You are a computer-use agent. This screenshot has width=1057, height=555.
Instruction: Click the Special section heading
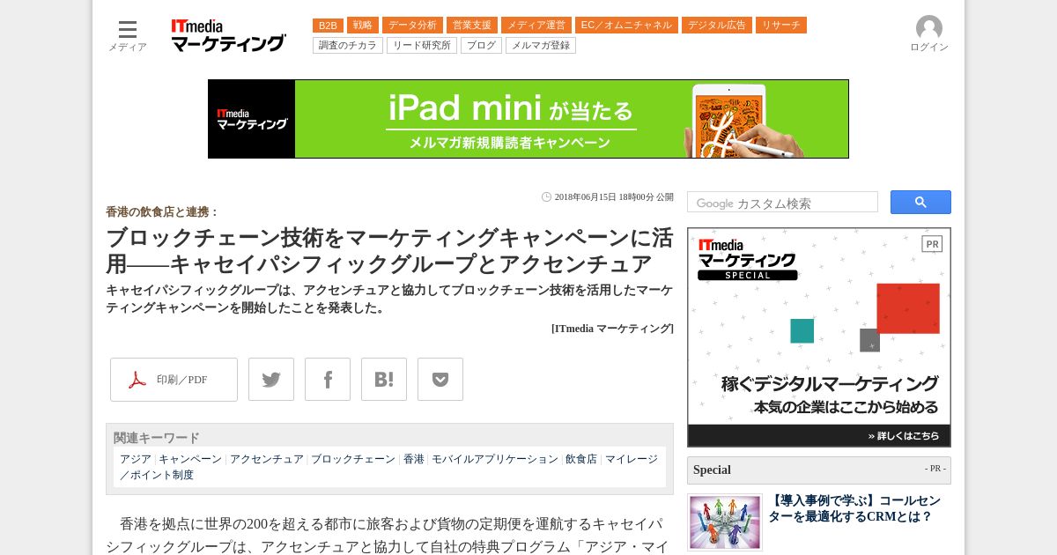tap(712, 470)
